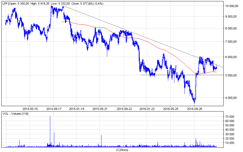
Task: Select the 10 000,00 price axis label
Action: (x=232, y=6)
